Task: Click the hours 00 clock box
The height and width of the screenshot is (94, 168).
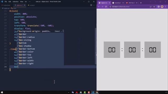Action: tap(112, 50)
